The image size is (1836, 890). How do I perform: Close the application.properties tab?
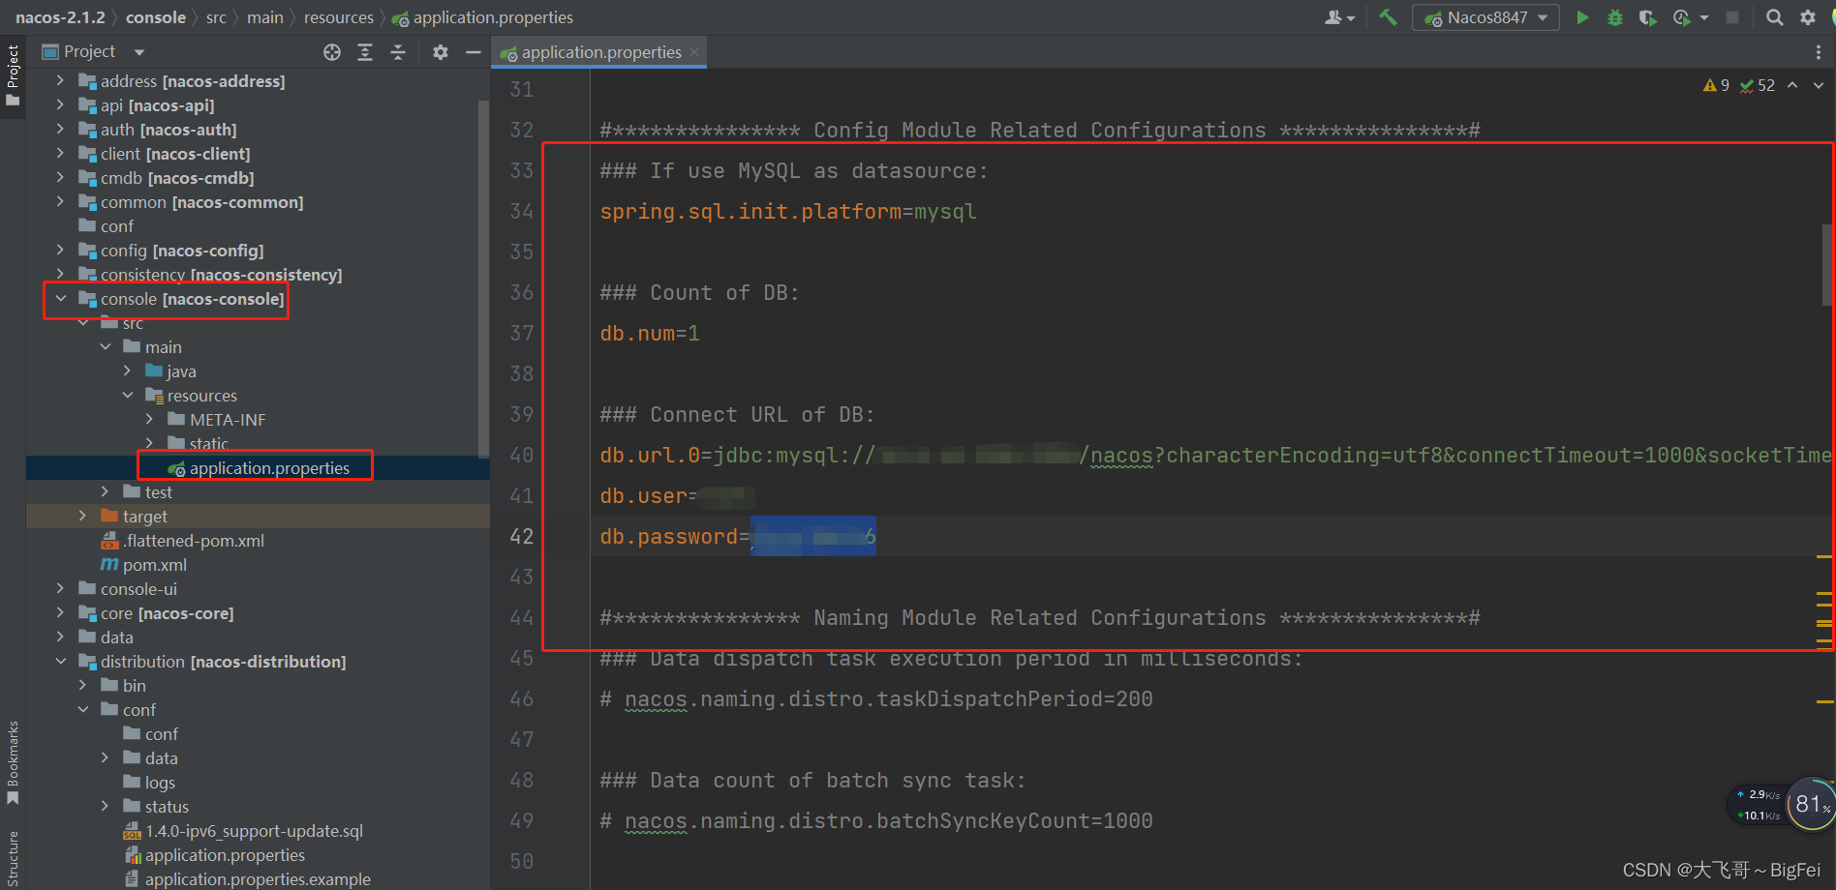[x=694, y=52]
